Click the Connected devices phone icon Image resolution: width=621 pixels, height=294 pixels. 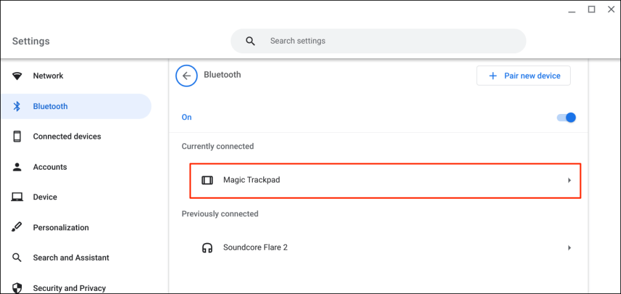pos(17,136)
